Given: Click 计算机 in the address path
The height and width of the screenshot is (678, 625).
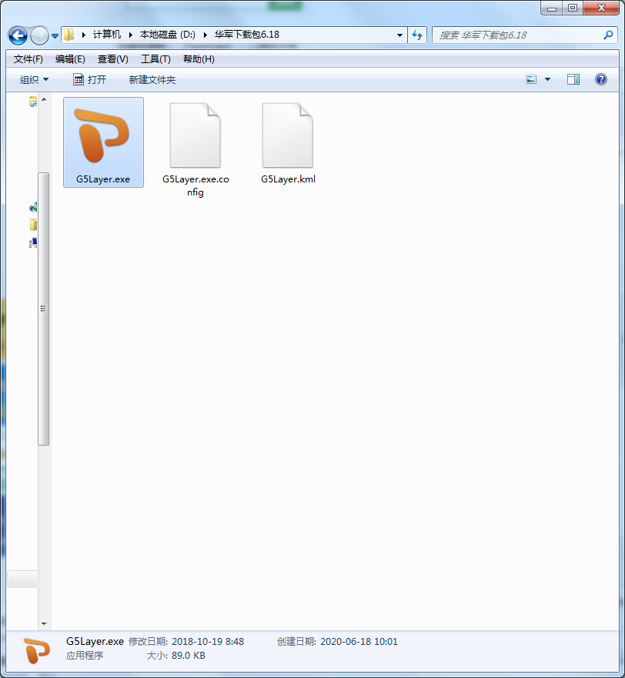Looking at the screenshot, I should pos(107,35).
